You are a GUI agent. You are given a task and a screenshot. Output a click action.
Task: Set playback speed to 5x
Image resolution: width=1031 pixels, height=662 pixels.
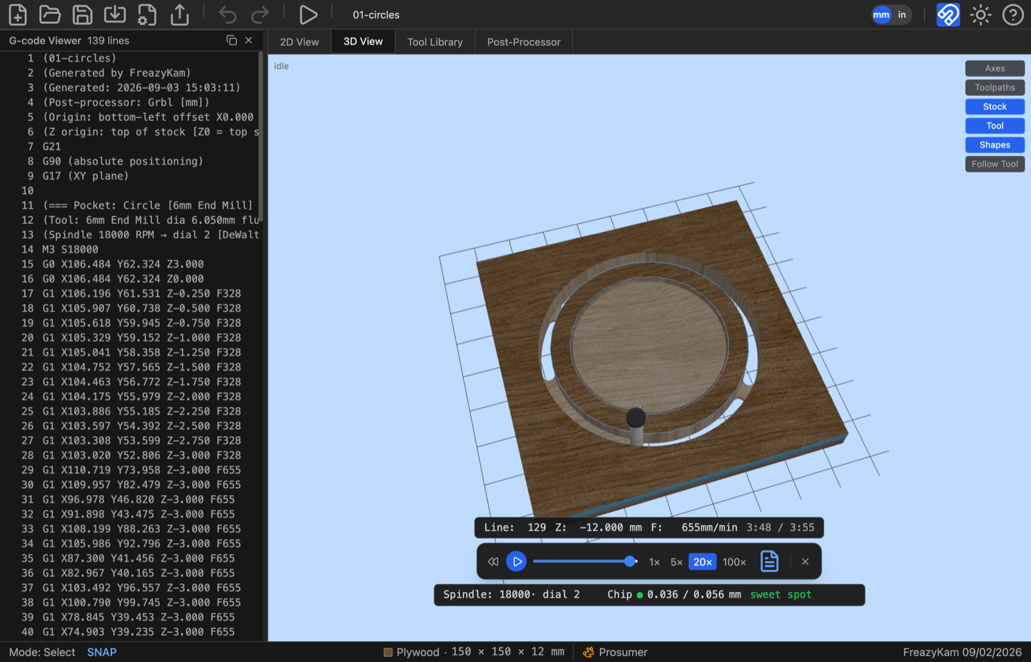pyautogui.click(x=676, y=562)
